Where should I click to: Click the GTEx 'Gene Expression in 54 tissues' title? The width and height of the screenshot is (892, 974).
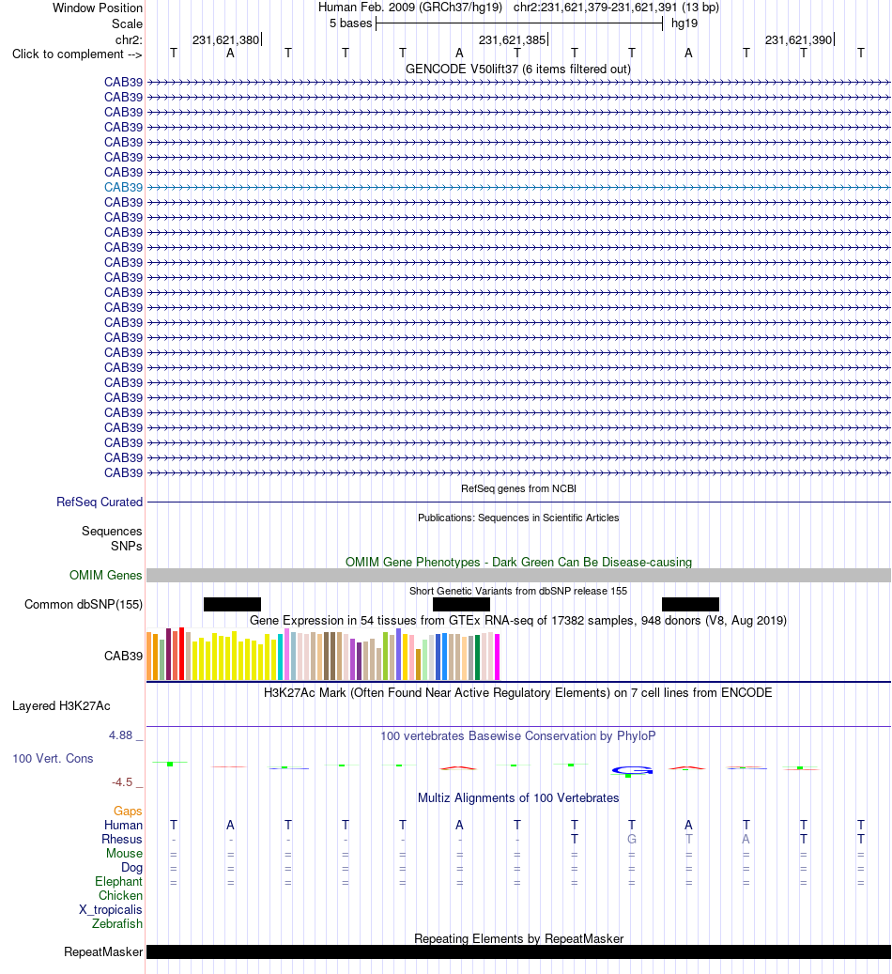coord(518,621)
